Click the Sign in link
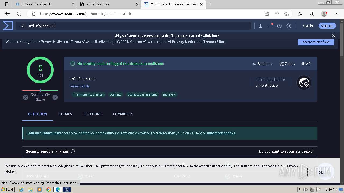 point(308,26)
